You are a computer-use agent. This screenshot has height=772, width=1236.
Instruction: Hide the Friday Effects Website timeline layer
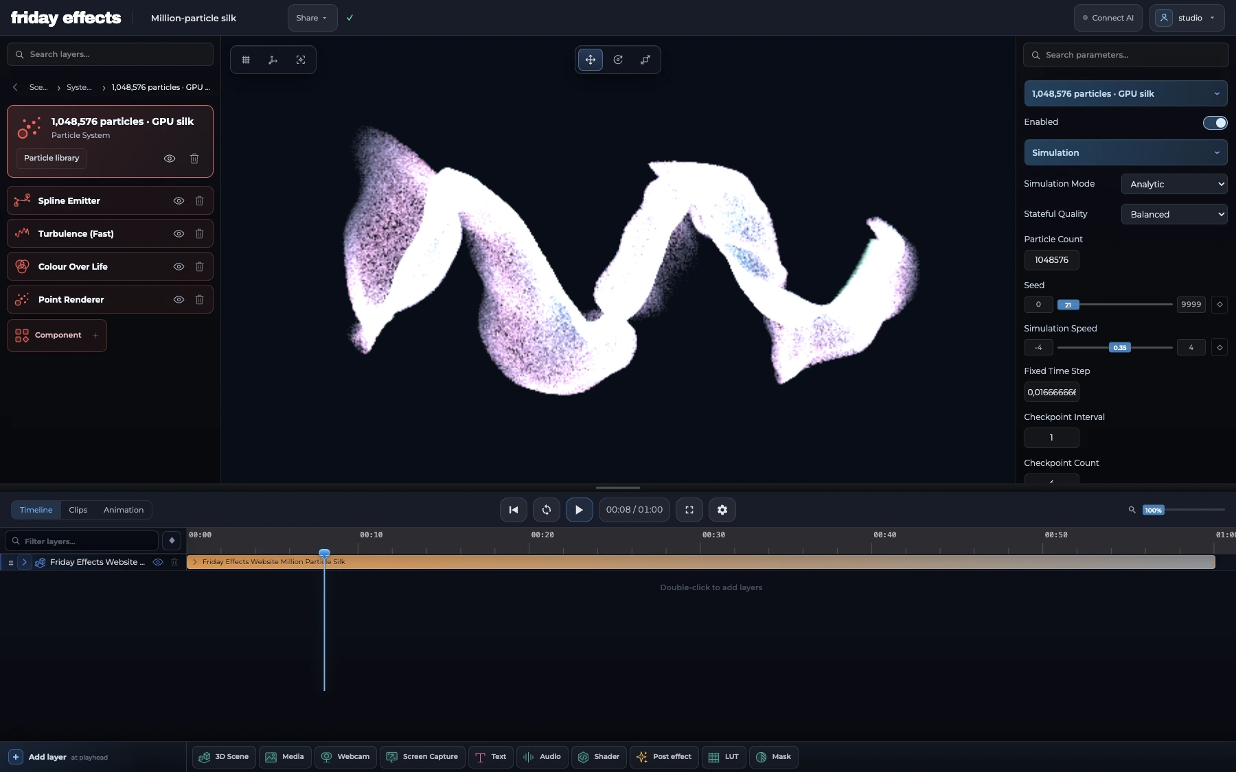(158, 562)
